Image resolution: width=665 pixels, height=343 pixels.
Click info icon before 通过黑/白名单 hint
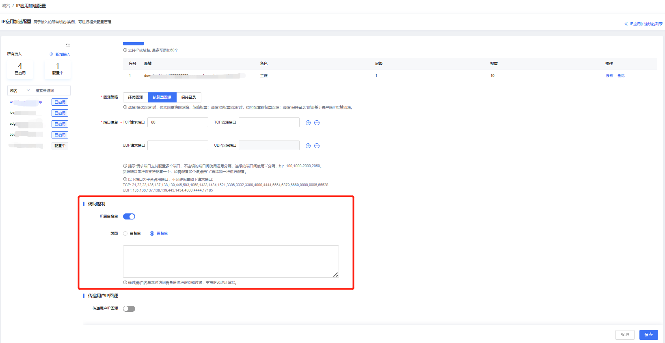[125, 283]
